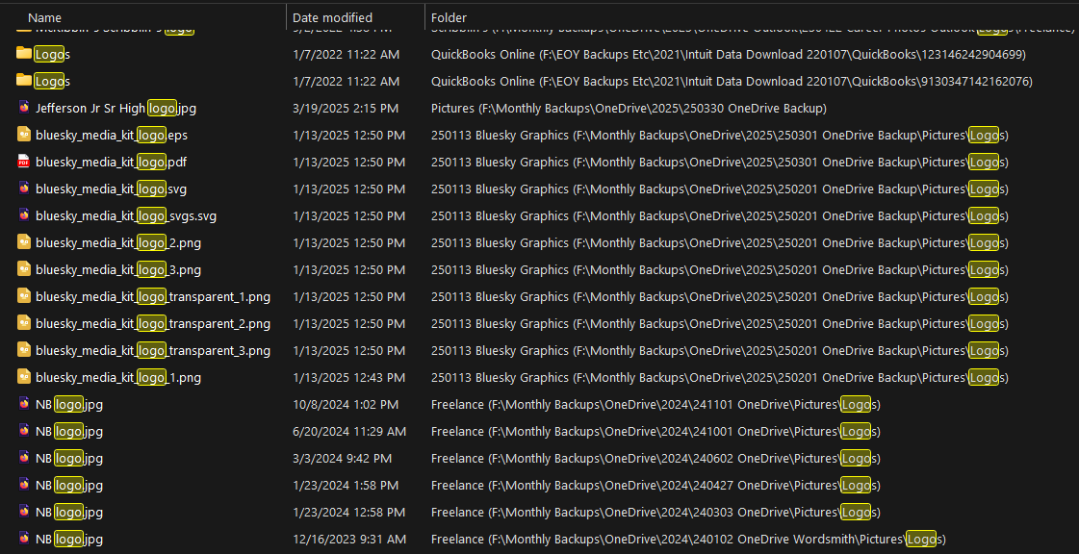This screenshot has height=554, width=1079.
Task: Click icon of NB logo.jpg modified 1/23/2024 1:58 PM
Action: tap(24, 485)
